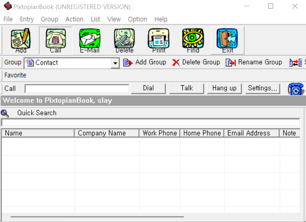Sort by the Work Phone column header
306x222 pixels.
(160, 133)
